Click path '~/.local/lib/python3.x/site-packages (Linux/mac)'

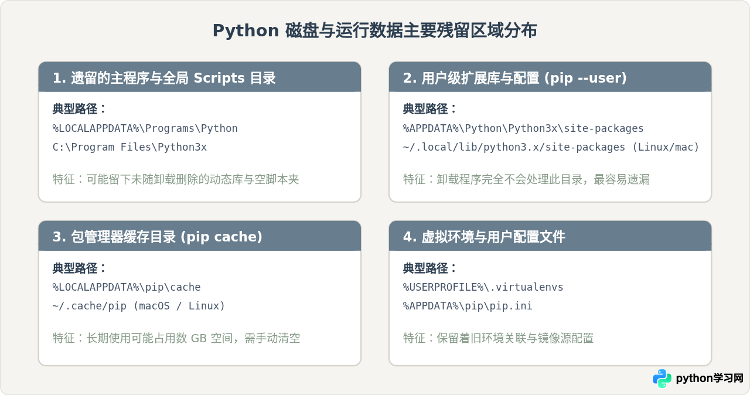pos(551,147)
